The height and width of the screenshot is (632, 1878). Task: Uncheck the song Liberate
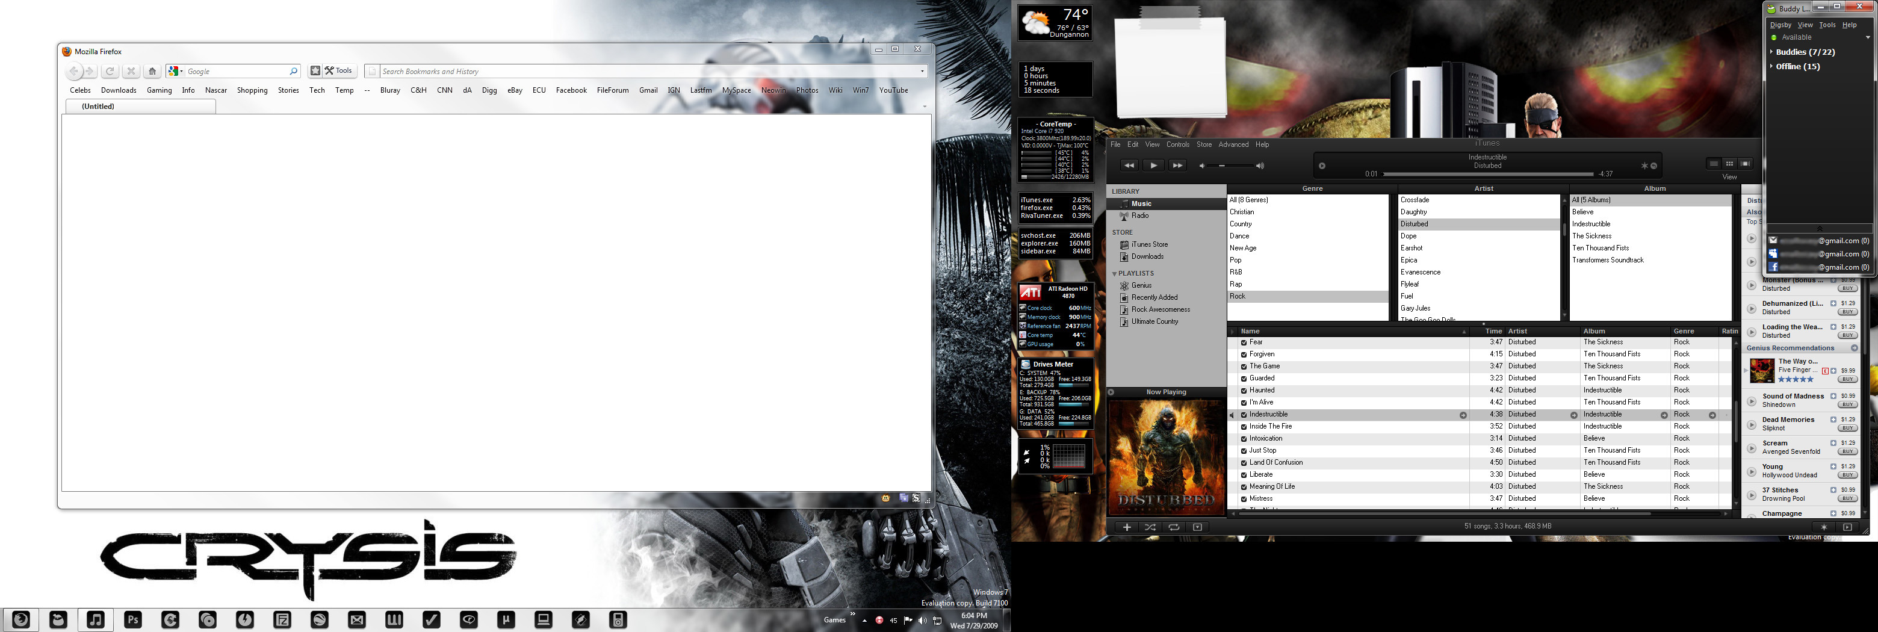pos(1244,474)
